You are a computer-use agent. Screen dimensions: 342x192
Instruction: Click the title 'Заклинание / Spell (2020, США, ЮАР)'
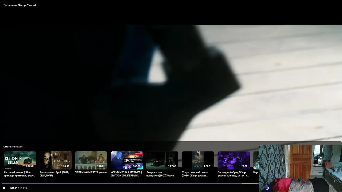tap(54, 174)
